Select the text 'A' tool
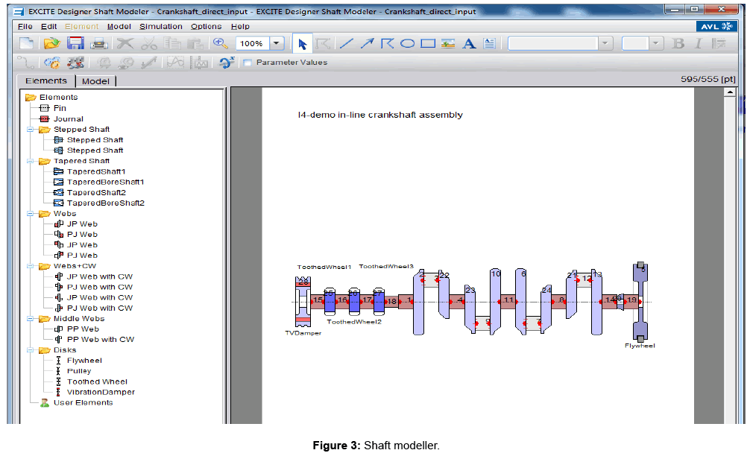 point(469,43)
